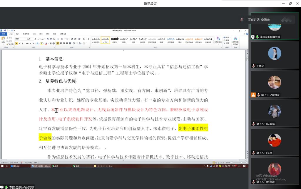Open the font size dropdown (五号)
The width and height of the screenshot is (301, 189).
tap(30, 39)
